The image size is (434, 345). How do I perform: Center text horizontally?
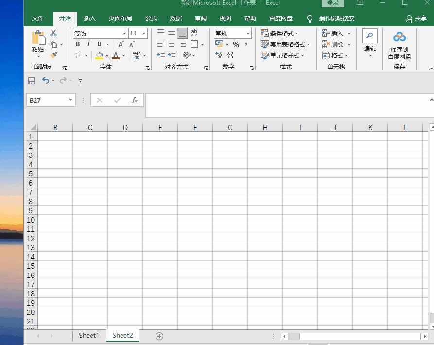(x=172, y=44)
